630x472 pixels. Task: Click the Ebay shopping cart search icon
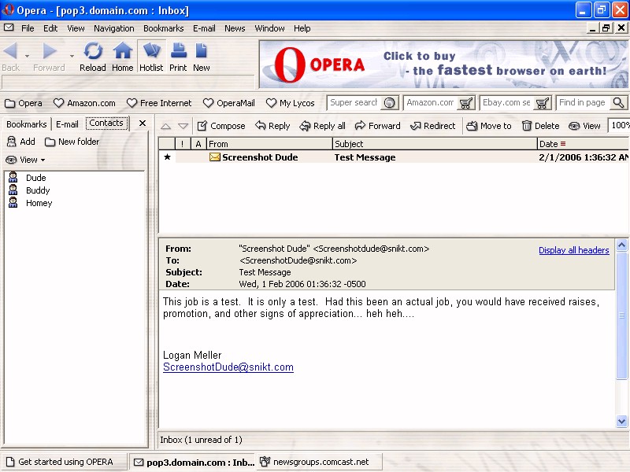(543, 103)
